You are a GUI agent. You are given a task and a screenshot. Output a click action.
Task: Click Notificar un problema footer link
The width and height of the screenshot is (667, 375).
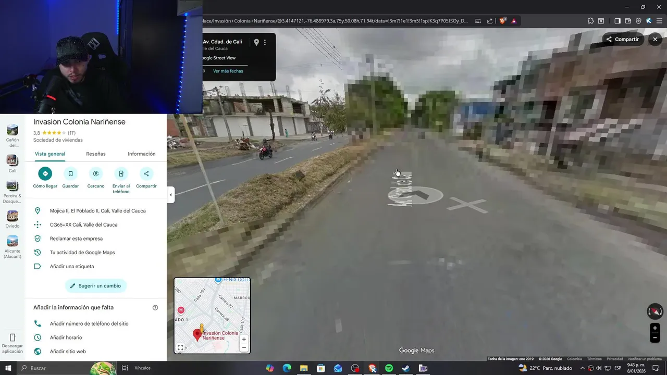(645, 359)
